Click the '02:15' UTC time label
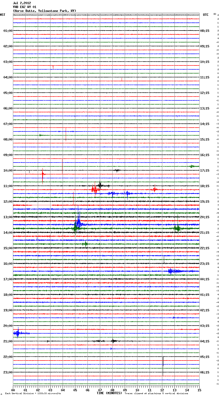 point(205,310)
